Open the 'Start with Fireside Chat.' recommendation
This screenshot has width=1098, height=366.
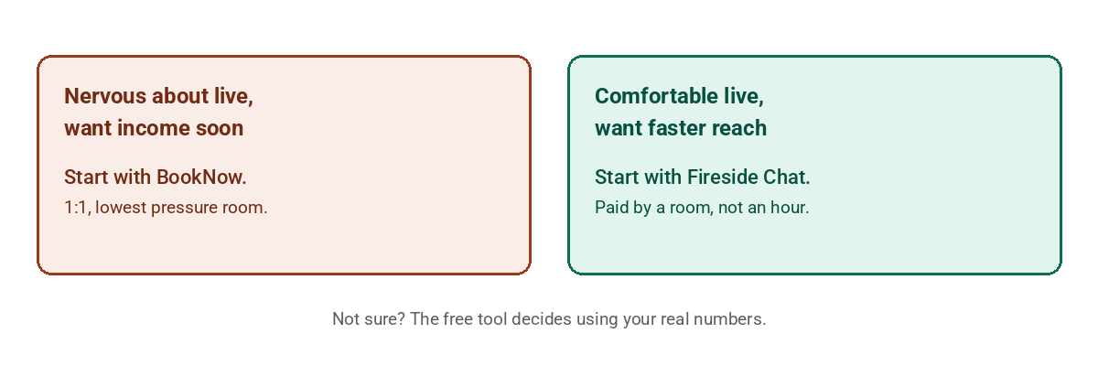(x=703, y=177)
